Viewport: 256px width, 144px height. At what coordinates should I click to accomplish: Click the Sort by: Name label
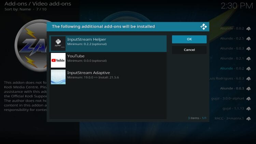coord(18,9)
